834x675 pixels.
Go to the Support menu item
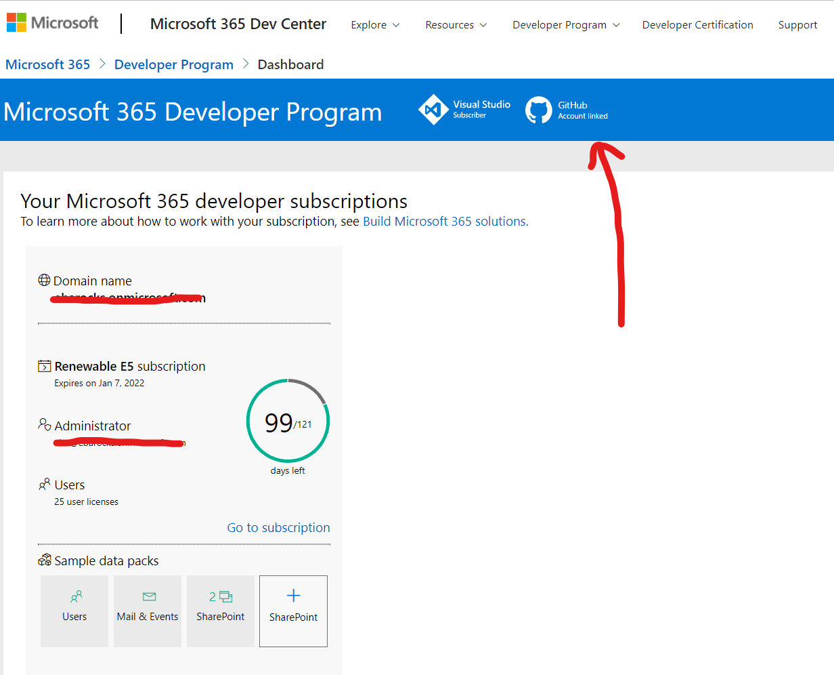[x=797, y=25]
